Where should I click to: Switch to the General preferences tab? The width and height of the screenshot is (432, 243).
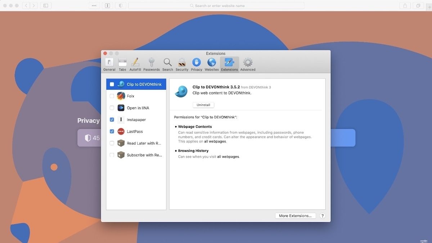point(109,64)
